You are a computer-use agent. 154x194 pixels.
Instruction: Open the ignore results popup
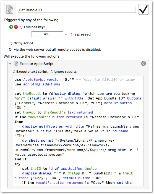tap(63, 72)
